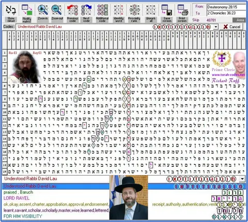The height and width of the screenshot is (222, 248).
Task: Click the rabbi in black hat photo
Action: click(x=129, y=197)
